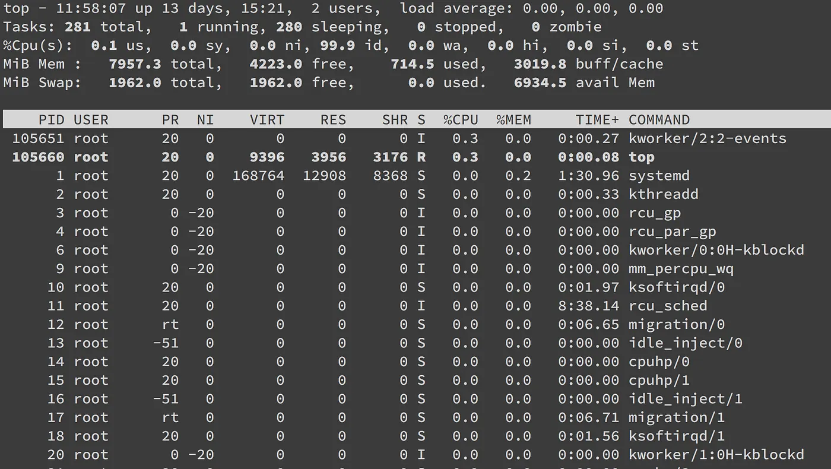The height and width of the screenshot is (469, 831).
Task: Click the cpuhp/0 command name
Action: pyautogui.click(x=659, y=362)
